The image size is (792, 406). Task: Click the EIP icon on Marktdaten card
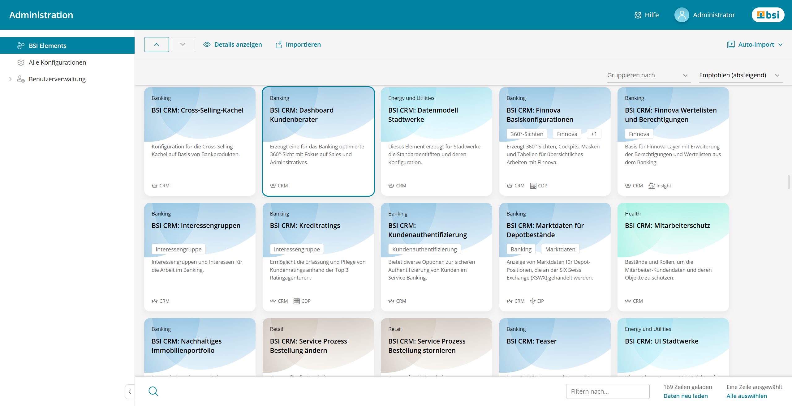[x=532, y=301]
